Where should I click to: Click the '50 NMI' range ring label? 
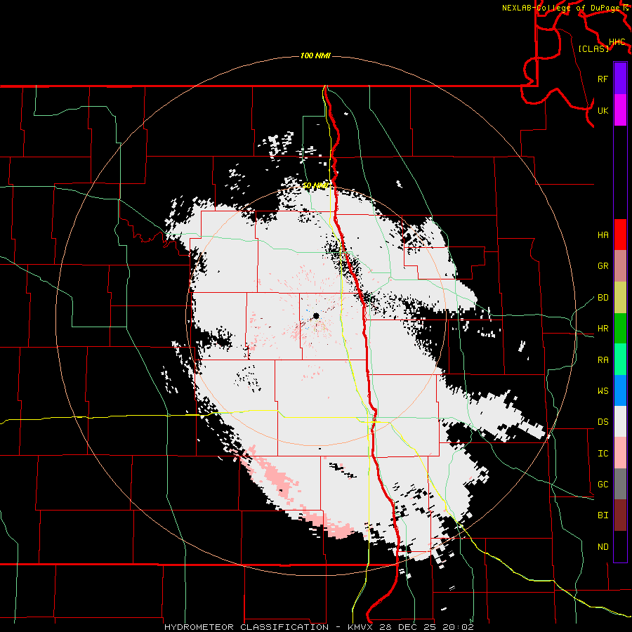315,186
